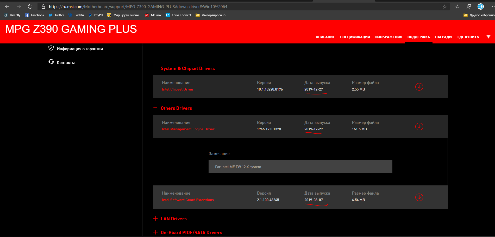Open the Другое избранное folder
This screenshot has width=495, height=237.
coord(479,15)
